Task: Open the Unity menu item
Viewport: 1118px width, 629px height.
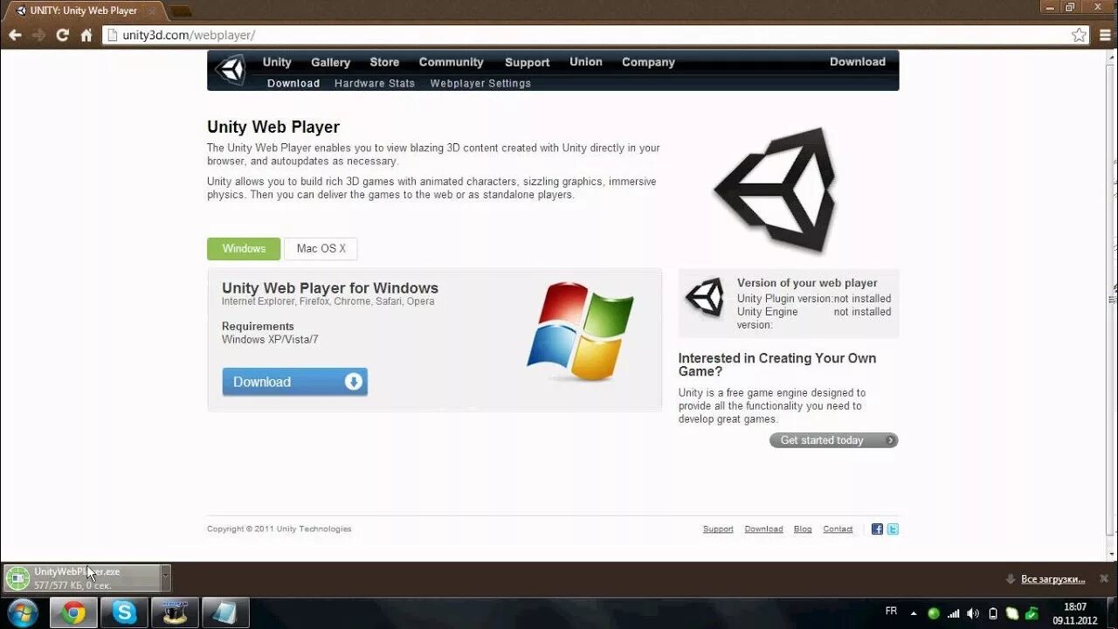Action: [x=277, y=62]
